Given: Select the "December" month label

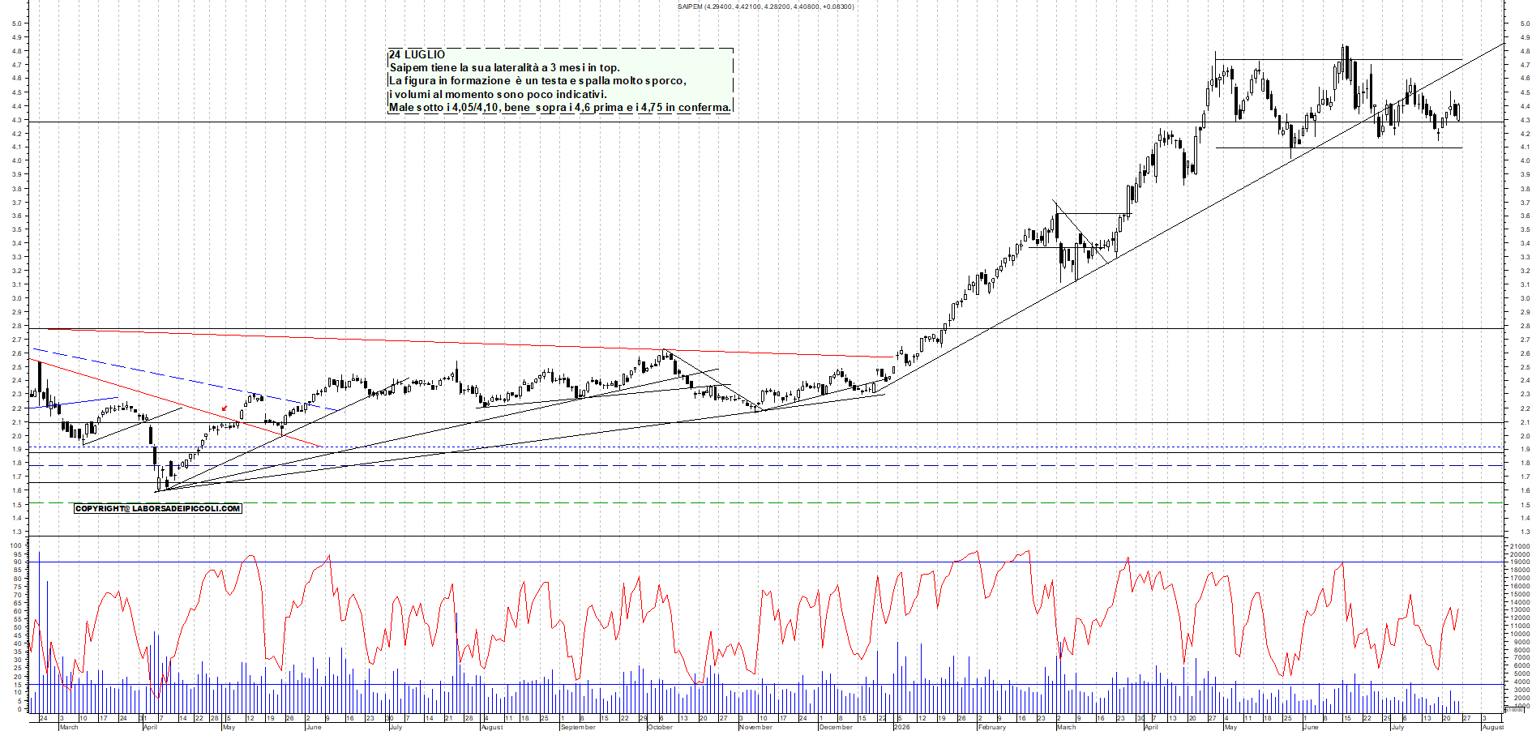Looking at the screenshot, I should click(836, 727).
